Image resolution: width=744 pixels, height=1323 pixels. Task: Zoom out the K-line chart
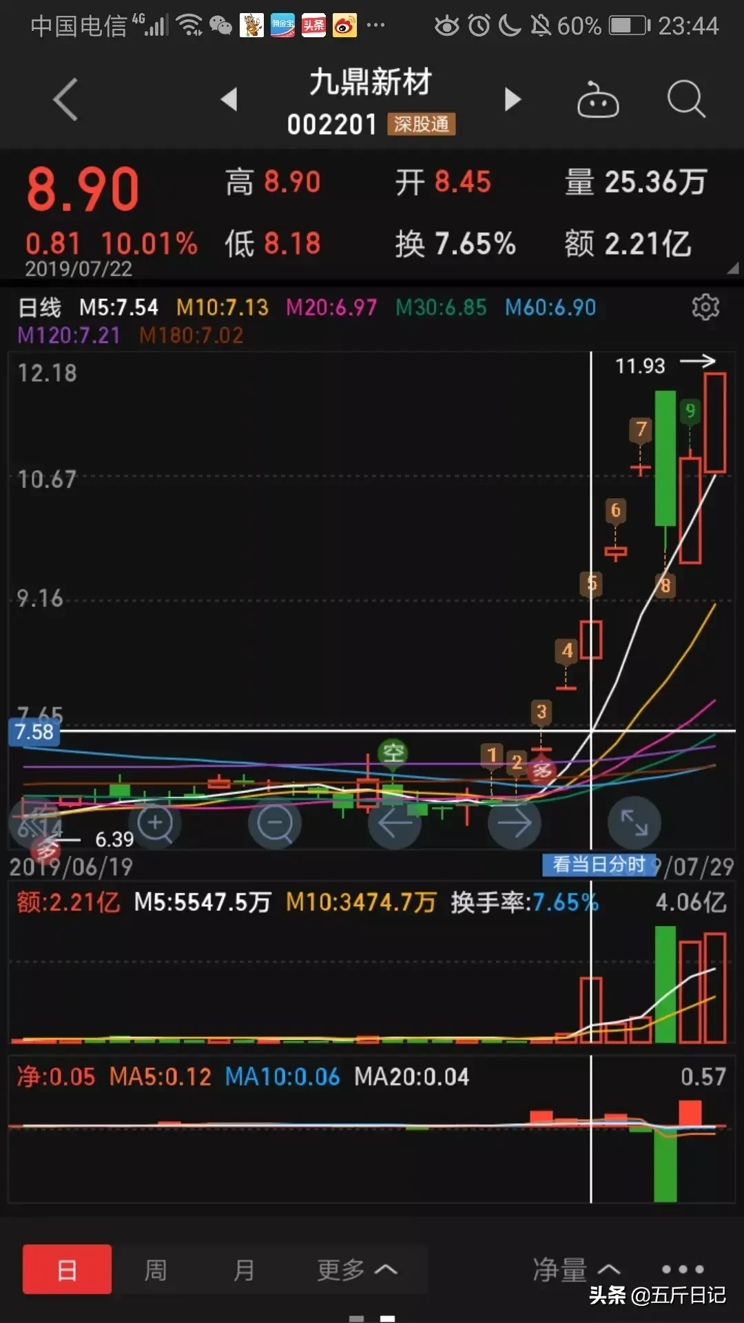[x=275, y=823]
